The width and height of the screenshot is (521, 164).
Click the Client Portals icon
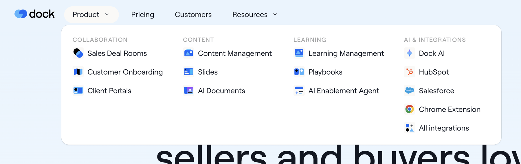pyautogui.click(x=78, y=91)
